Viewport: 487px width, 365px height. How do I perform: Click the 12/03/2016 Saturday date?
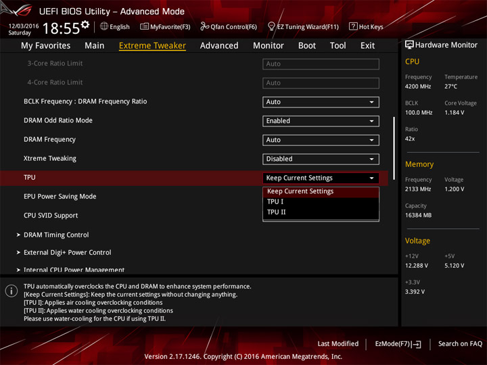pyautogui.click(x=23, y=29)
